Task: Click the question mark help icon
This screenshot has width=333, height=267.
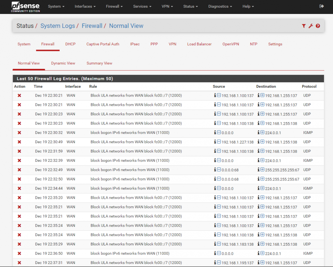Action: pyautogui.click(x=318, y=26)
